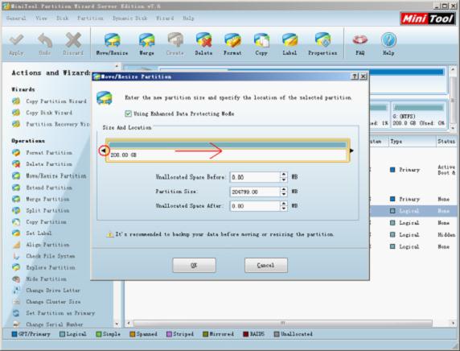Open the Disk menu
The width and height of the screenshot is (460, 351).
pos(62,19)
